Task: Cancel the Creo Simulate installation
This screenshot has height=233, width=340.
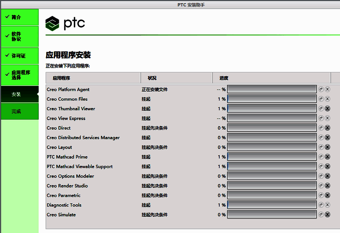Action: 327,215
